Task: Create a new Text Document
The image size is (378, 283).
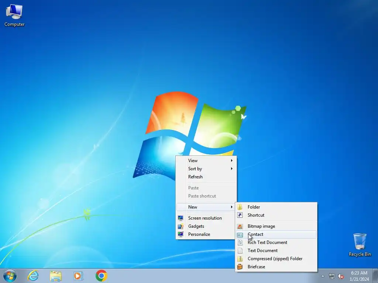Action: point(276,251)
